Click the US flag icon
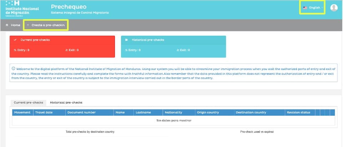 (305, 7)
